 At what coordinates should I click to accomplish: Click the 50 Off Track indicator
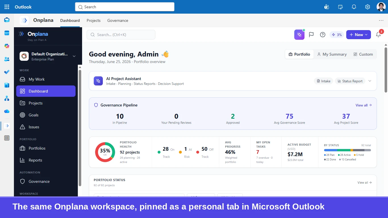[205, 152]
